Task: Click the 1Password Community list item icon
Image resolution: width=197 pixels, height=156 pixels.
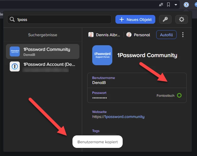Action: (15, 51)
